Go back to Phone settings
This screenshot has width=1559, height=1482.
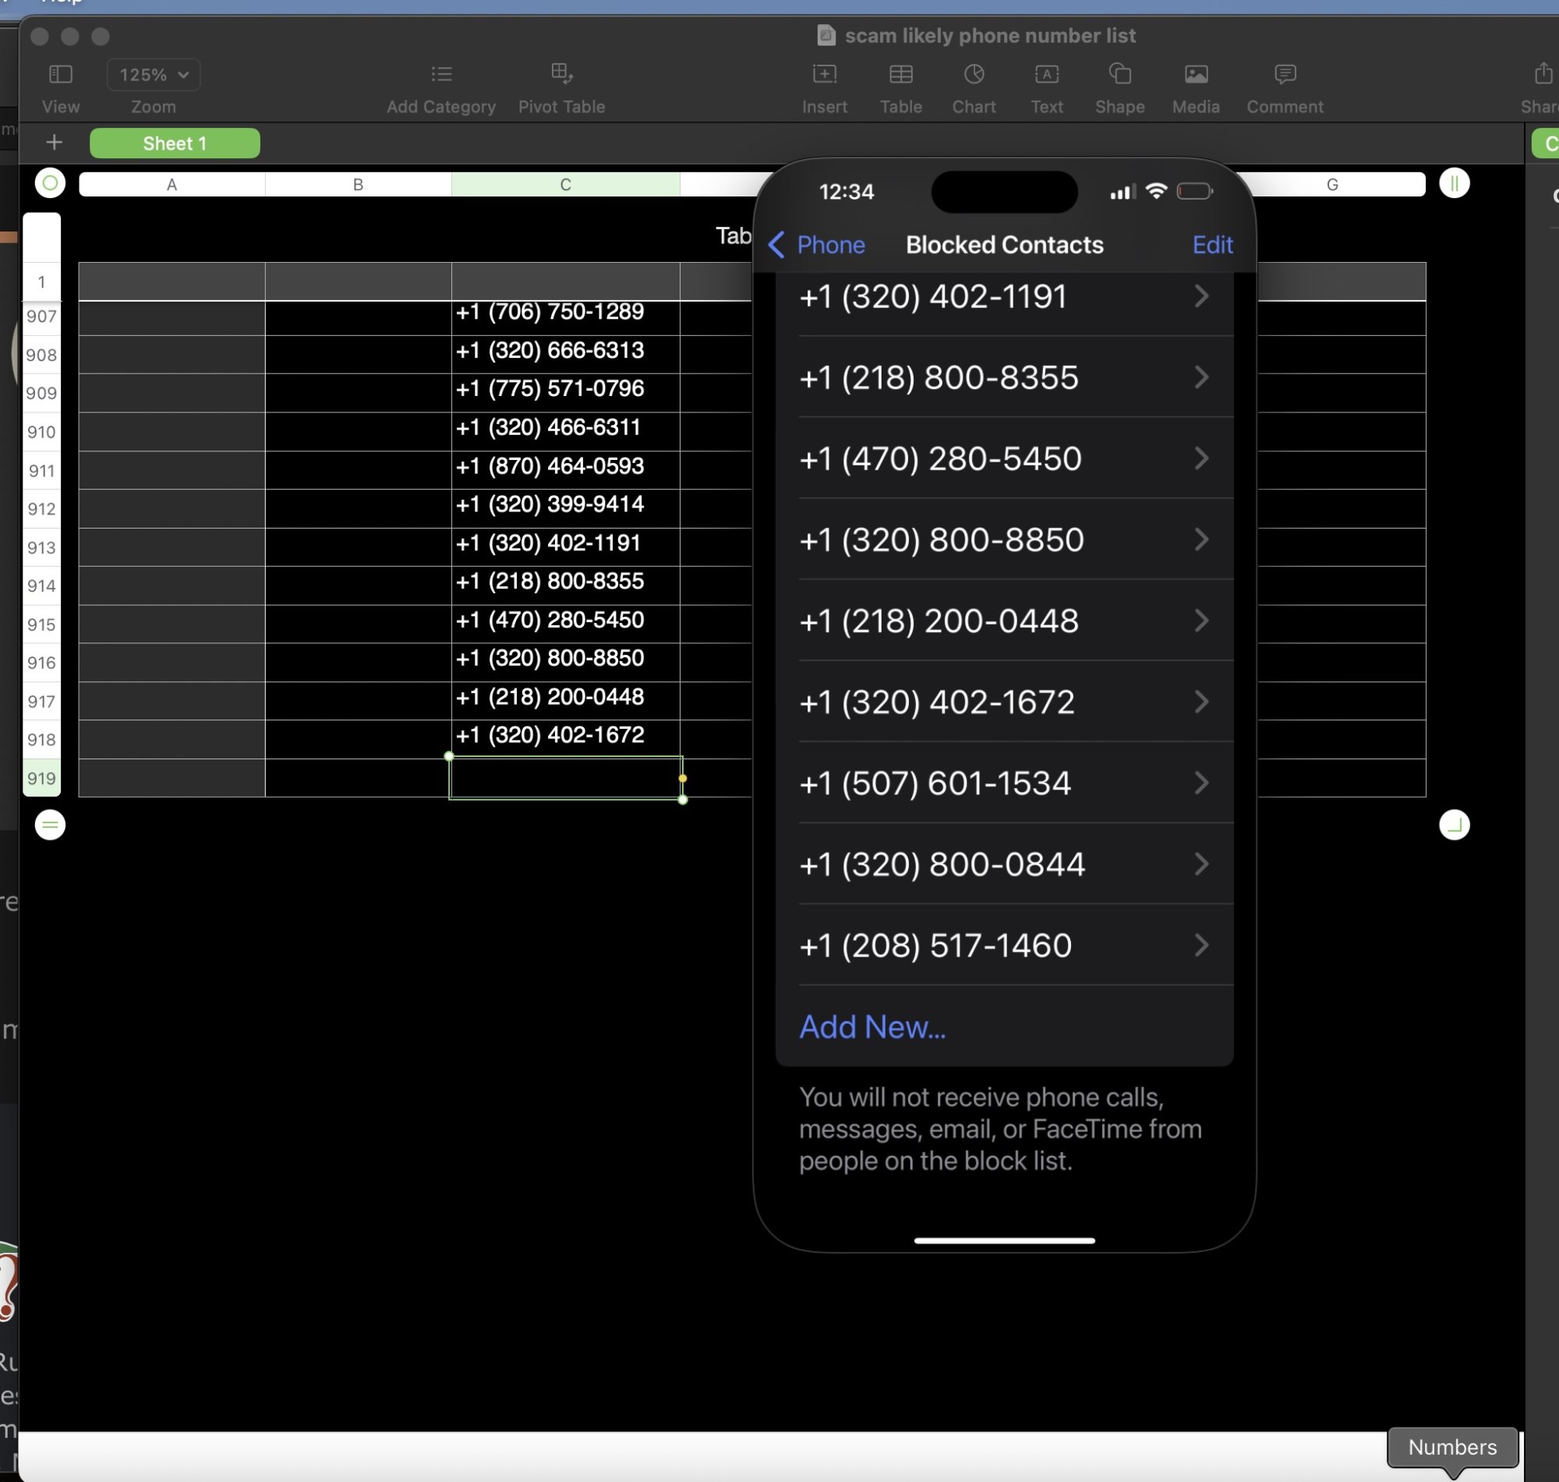coord(817,245)
